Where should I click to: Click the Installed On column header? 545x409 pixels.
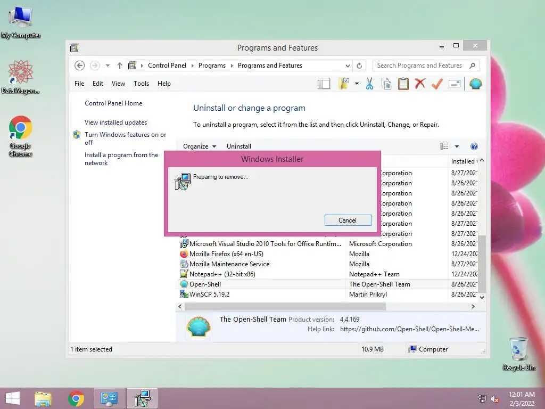click(x=464, y=161)
